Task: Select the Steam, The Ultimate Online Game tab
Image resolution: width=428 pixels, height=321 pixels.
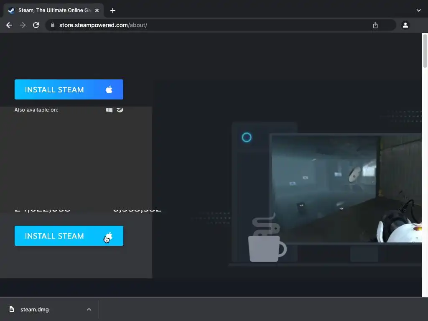Action: tap(53, 10)
